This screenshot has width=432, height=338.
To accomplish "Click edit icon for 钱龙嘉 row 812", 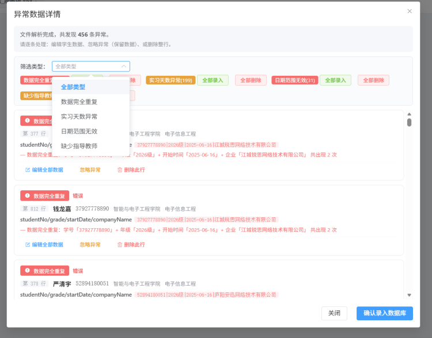I will pyautogui.click(x=28, y=244).
